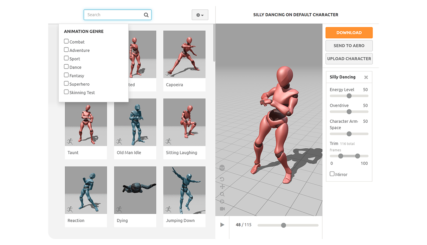Toggle the skeleton view skull icon
The image size is (427, 245).
point(222,168)
